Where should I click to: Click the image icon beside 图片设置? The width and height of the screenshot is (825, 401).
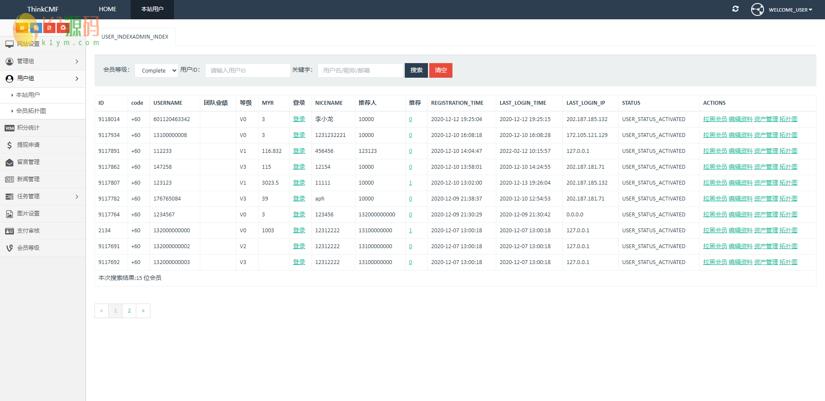[9, 214]
